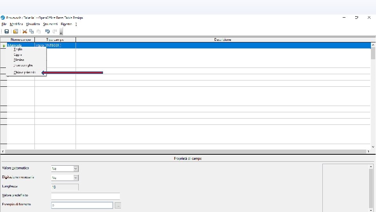Viewport: 376px width, 212px height.
Task: Click the green row marker beside Matricola
Action: (4, 46)
